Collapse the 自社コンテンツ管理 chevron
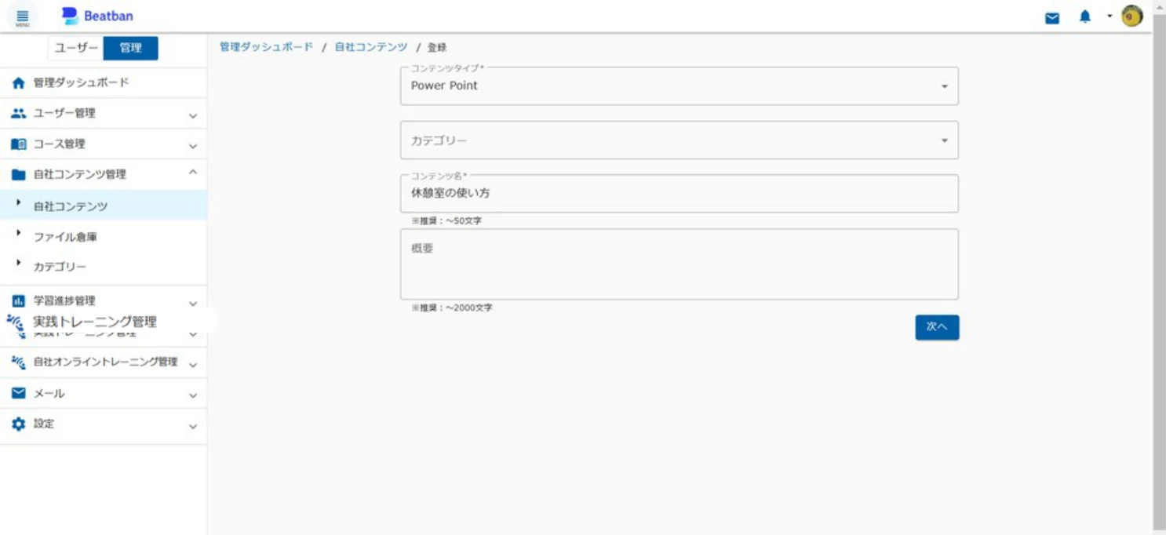Viewport: 1166px width, 535px height. (193, 172)
